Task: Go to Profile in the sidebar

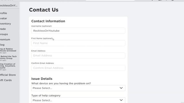Action: pyautogui.click(x=3, y=13)
